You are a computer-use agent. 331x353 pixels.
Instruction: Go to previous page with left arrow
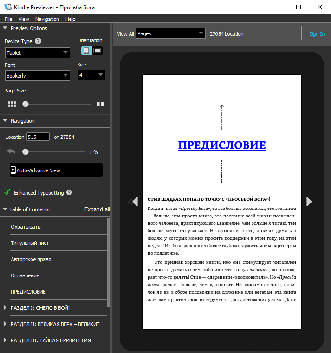tap(135, 202)
